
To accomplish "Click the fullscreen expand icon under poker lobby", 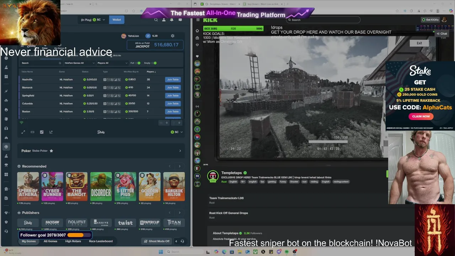I will point(23,132).
